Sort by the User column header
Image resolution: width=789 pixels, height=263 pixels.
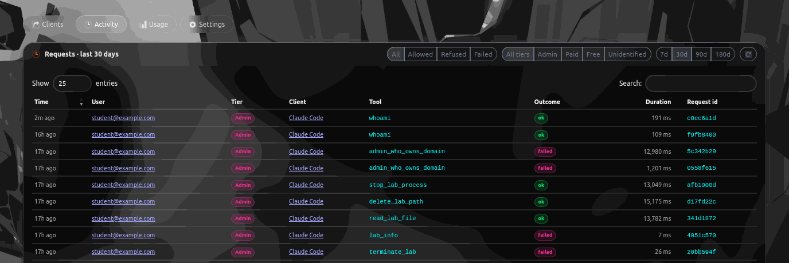pos(98,102)
